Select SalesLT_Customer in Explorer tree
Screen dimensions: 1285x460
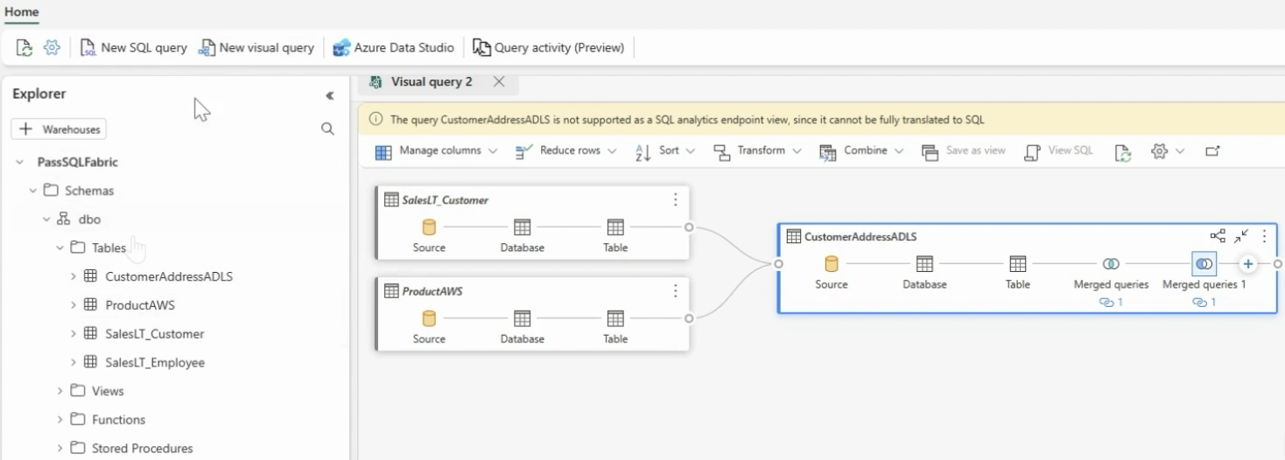tap(155, 334)
